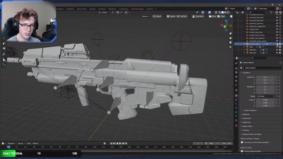Viewport: 283px width, 159px height.
Task: Open the Material properties tab
Action: coord(236,120)
